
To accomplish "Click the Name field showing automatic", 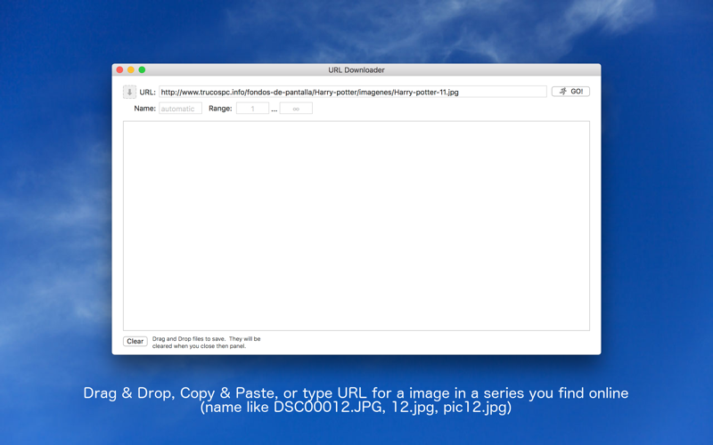I will (181, 109).
